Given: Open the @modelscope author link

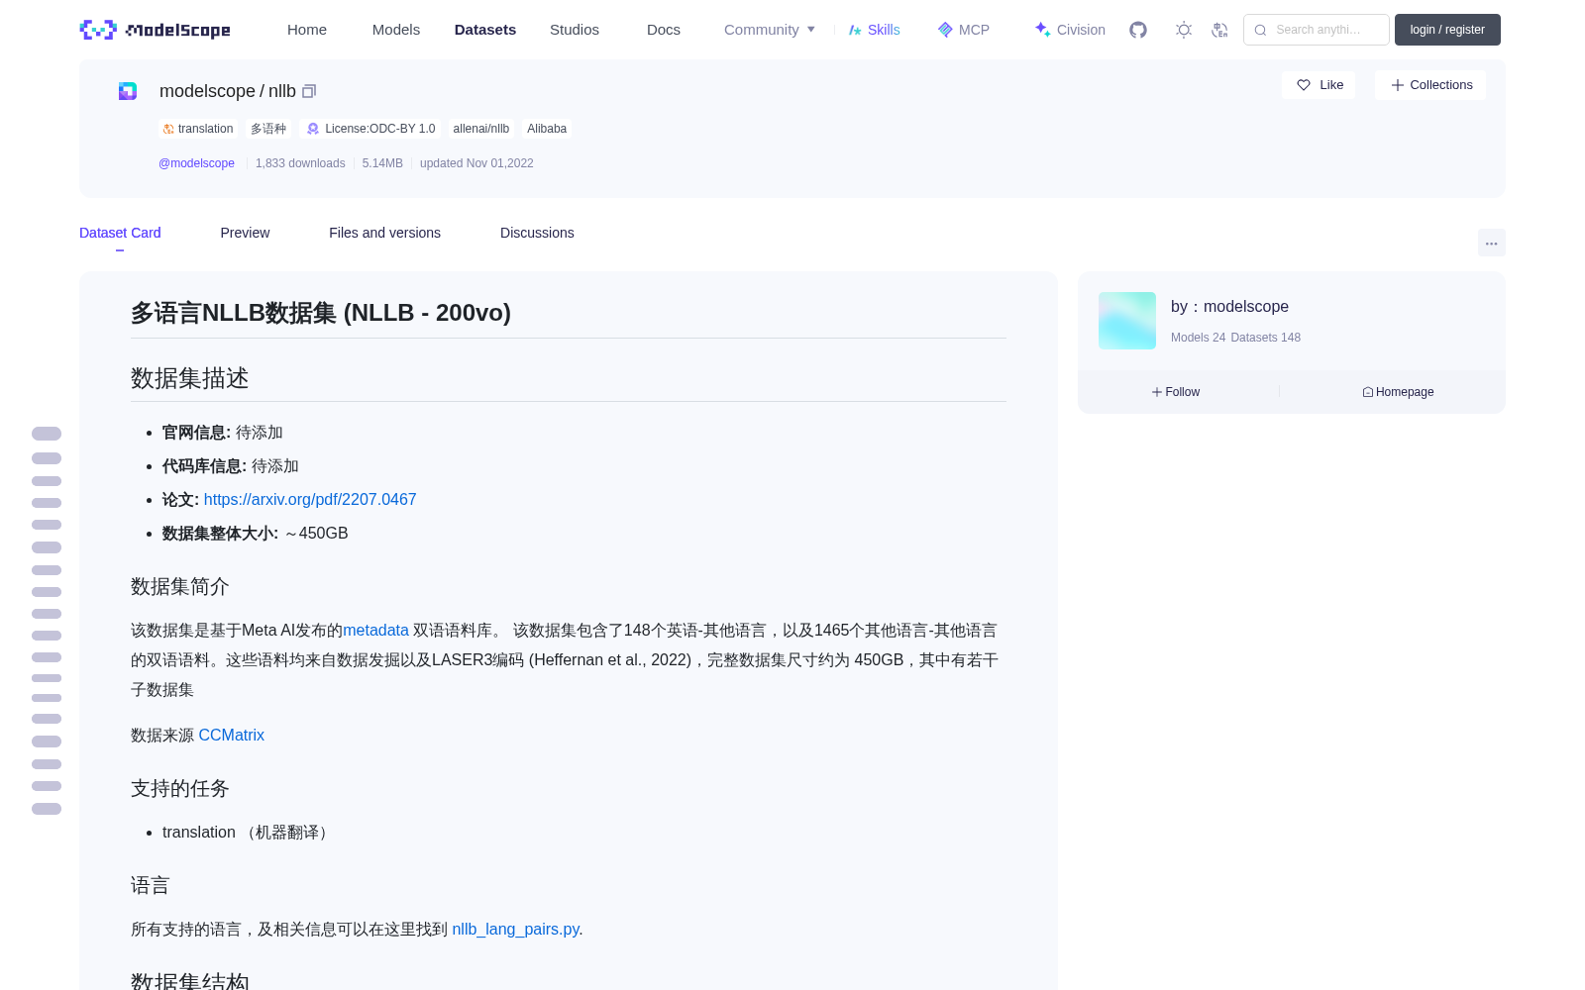Looking at the screenshot, I should (x=196, y=163).
